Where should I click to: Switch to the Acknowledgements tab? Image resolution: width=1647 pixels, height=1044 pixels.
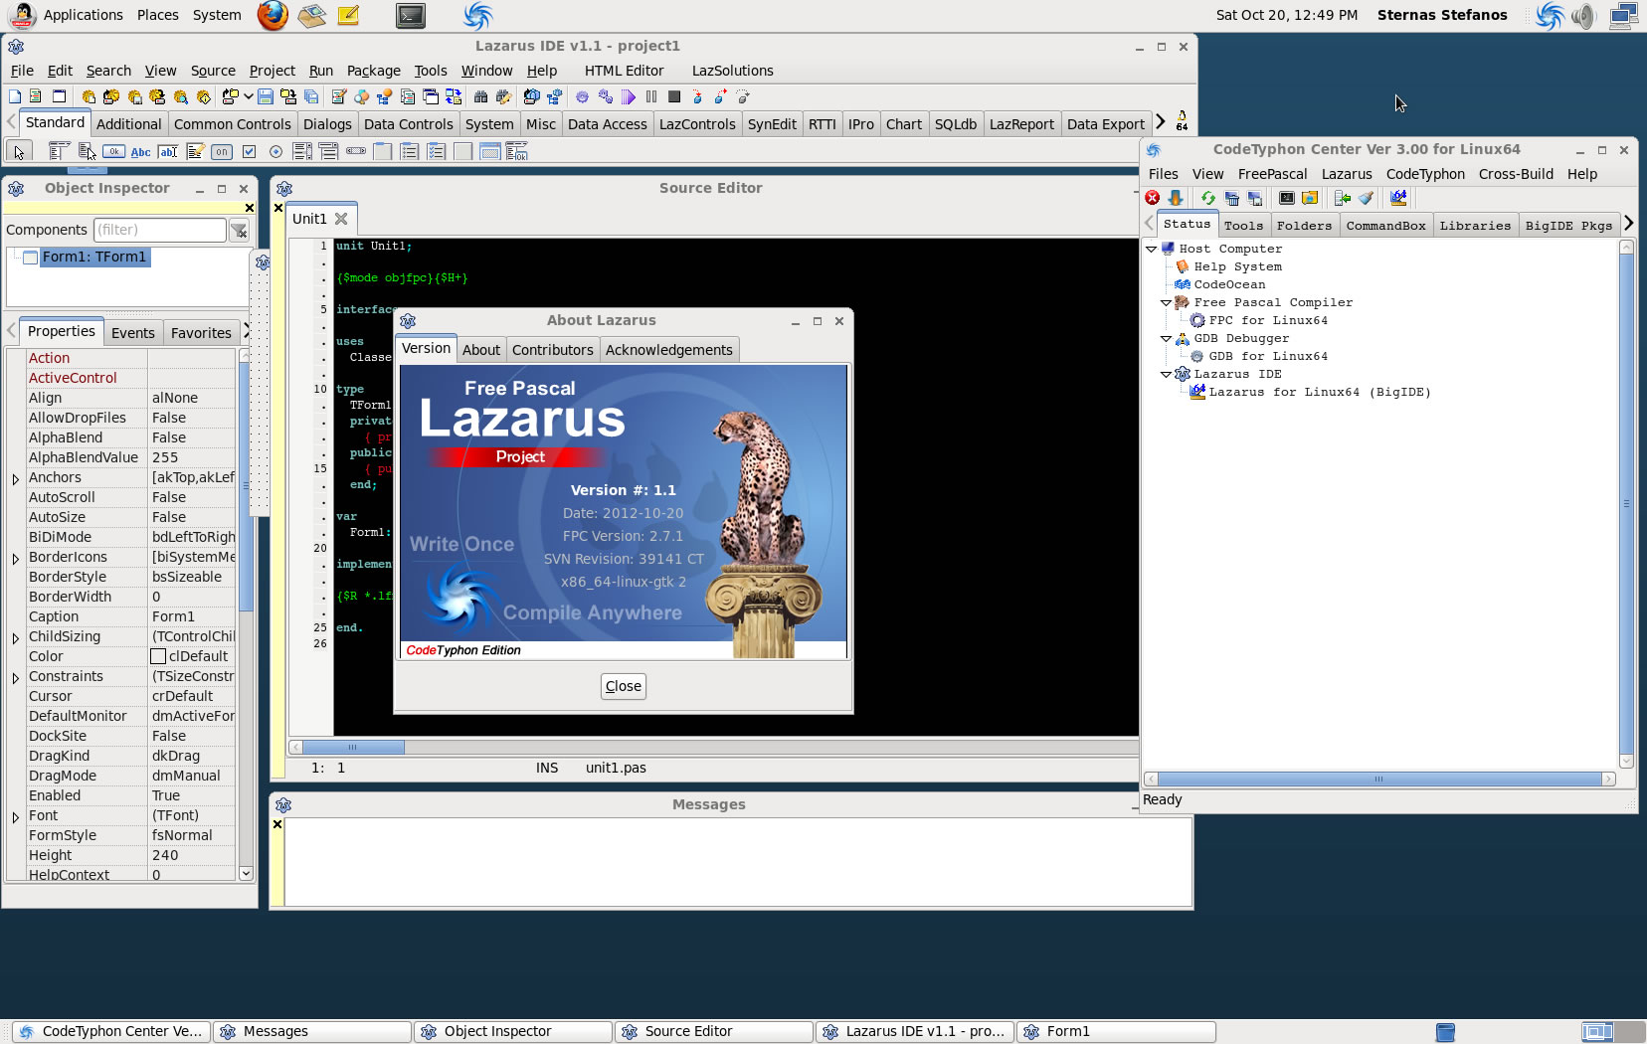[668, 350]
